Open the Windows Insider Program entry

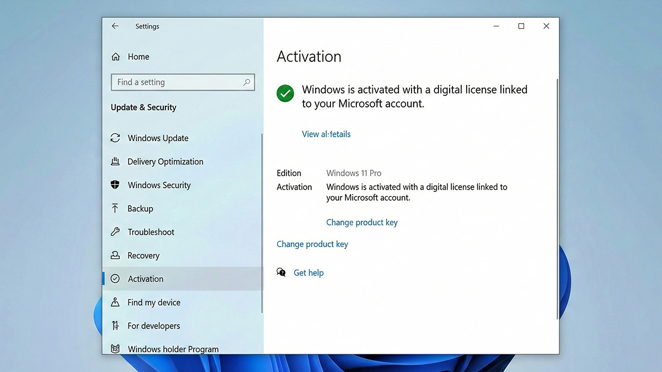pyautogui.click(x=173, y=348)
